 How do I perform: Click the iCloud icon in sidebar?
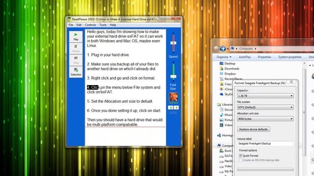(x=221, y=89)
